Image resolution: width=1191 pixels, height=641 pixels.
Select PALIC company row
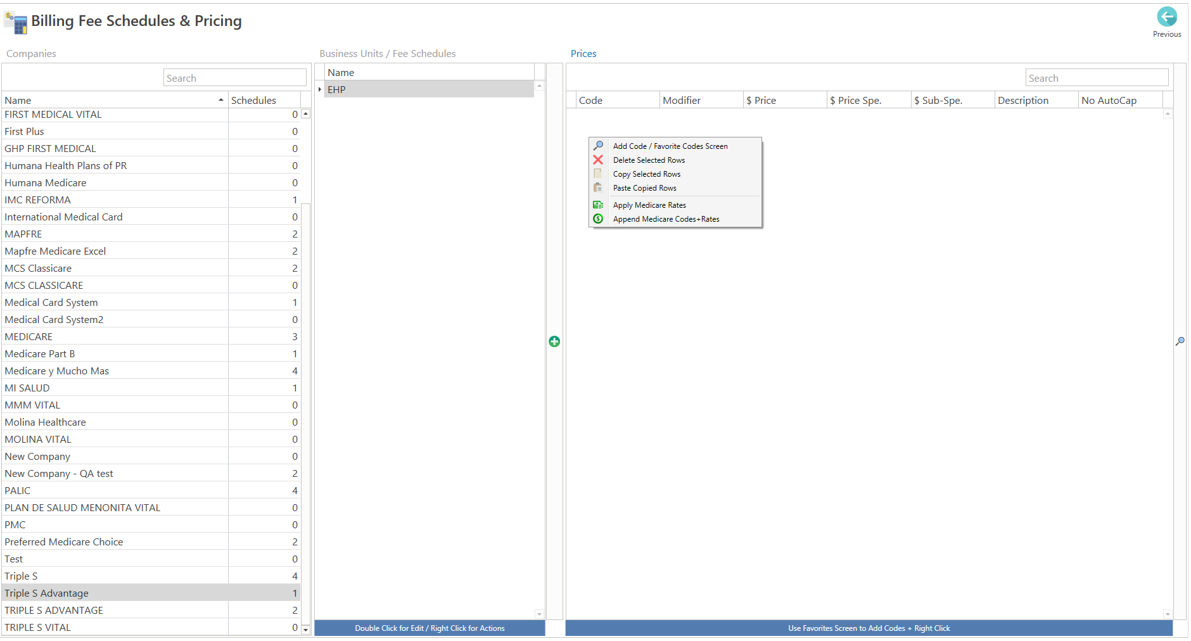[x=151, y=490]
